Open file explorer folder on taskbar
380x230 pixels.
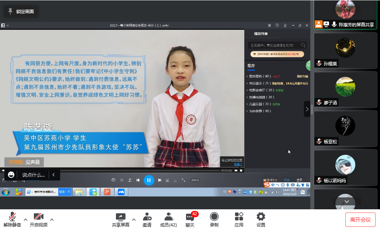pos(79,192)
